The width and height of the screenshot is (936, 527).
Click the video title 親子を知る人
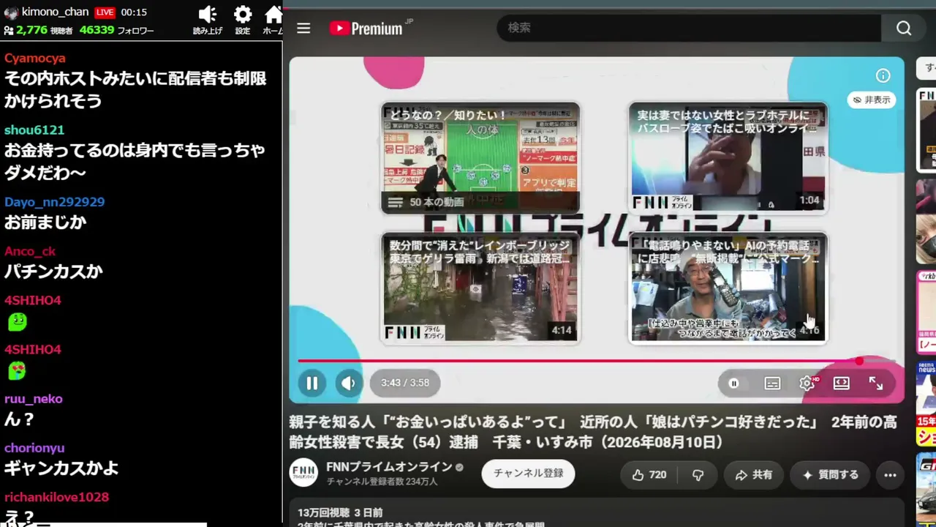pos(592,432)
